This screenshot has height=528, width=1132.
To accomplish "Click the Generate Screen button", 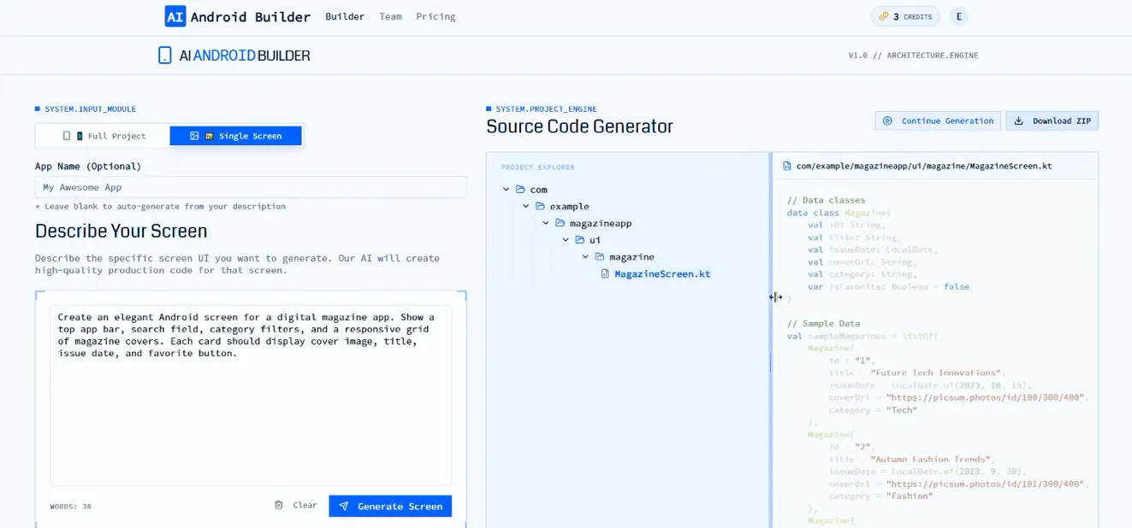I will coord(390,506).
